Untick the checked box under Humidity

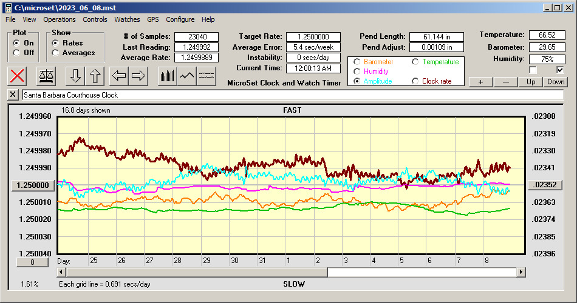coord(560,70)
